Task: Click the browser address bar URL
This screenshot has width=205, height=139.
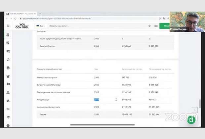Action: click(66, 19)
